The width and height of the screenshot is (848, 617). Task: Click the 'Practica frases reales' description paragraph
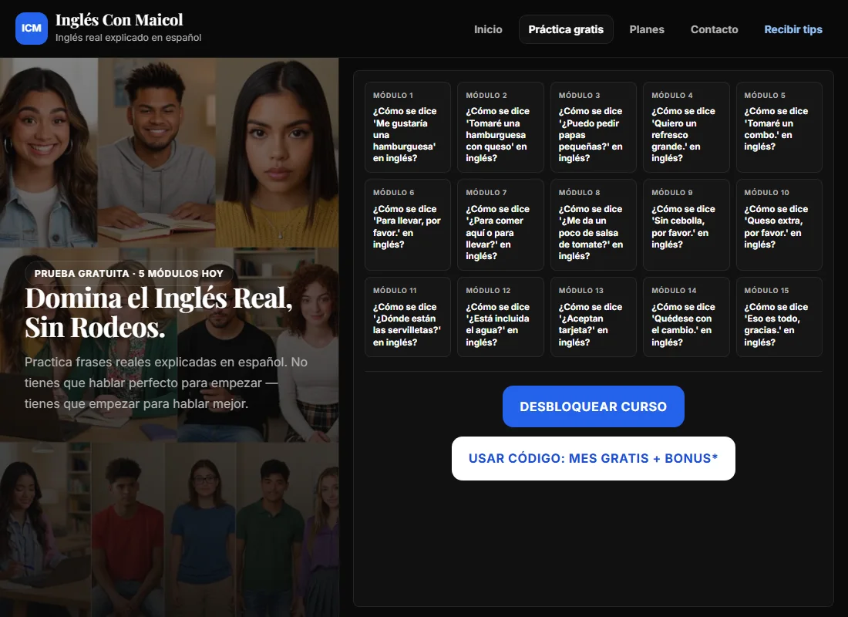click(x=166, y=383)
